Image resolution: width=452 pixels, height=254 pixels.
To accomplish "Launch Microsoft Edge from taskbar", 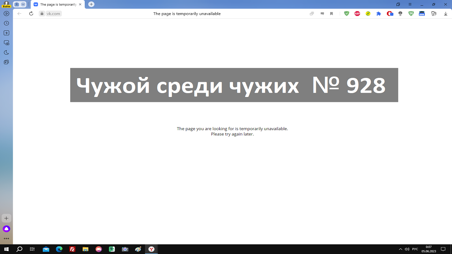I will (59, 249).
